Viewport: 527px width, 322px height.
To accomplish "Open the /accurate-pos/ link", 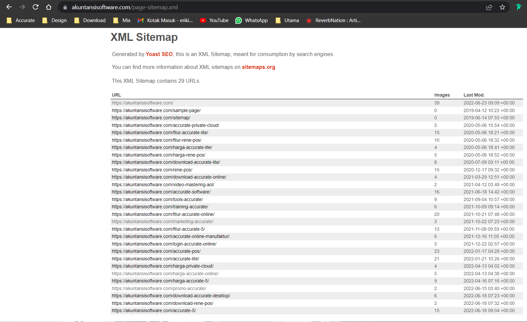I will (x=156, y=251).
